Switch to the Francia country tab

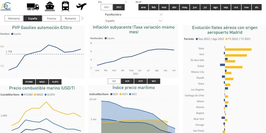[x=51, y=18]
